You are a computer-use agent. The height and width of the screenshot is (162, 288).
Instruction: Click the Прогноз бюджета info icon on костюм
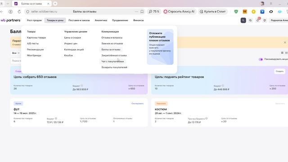point(207,118)
